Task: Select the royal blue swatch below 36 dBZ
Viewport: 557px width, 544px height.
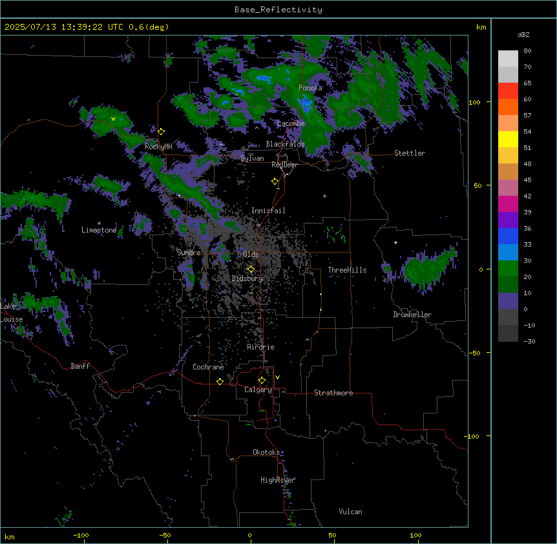Action: point(508,236)
